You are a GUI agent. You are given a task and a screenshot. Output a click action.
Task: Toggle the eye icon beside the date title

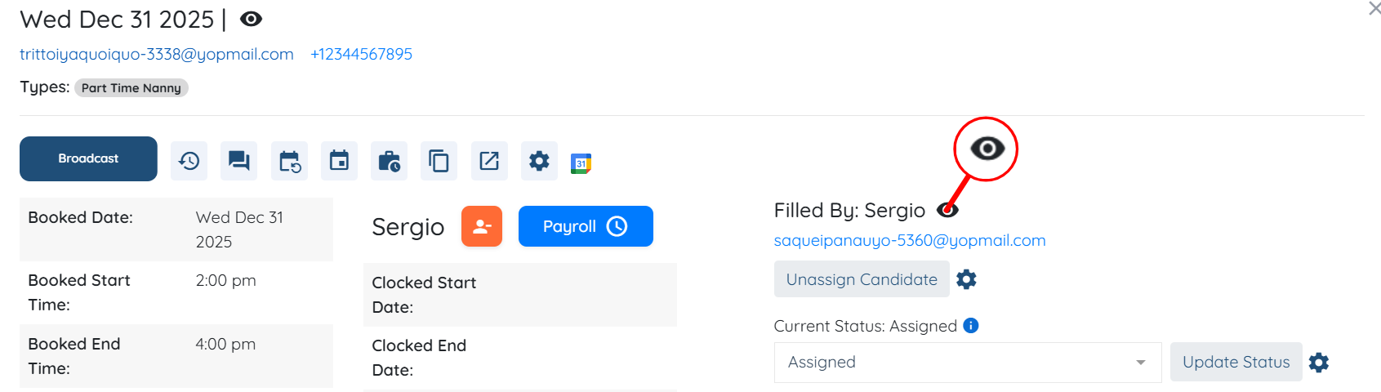point(251,19)
